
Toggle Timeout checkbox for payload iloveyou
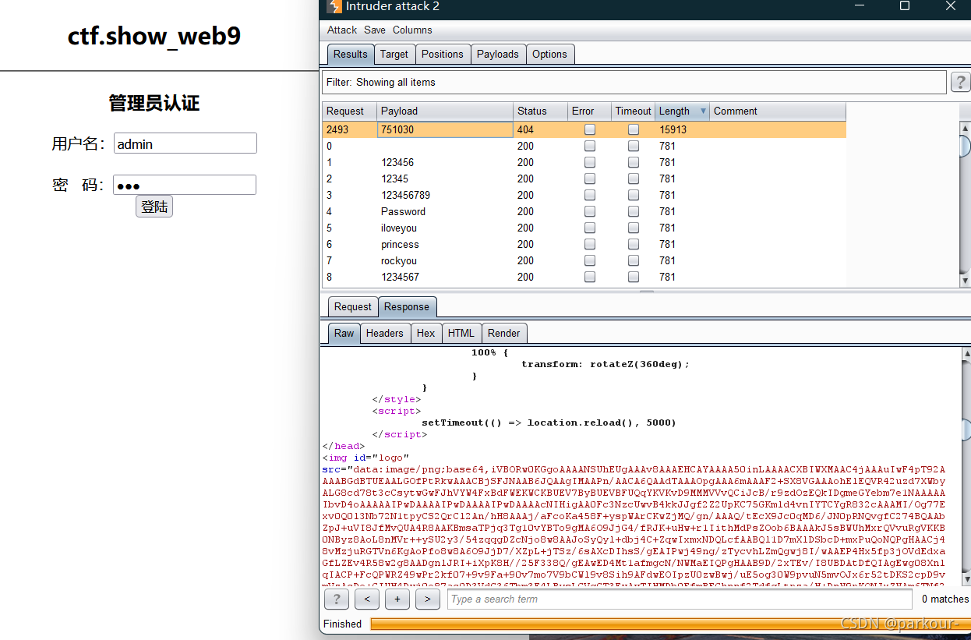click(x=634, y=228)
